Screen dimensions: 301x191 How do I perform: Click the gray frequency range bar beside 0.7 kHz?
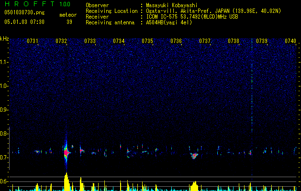(x=9, y=149)
